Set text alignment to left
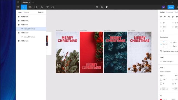This screenshot has width=178, height=100. tap(161, 89)
